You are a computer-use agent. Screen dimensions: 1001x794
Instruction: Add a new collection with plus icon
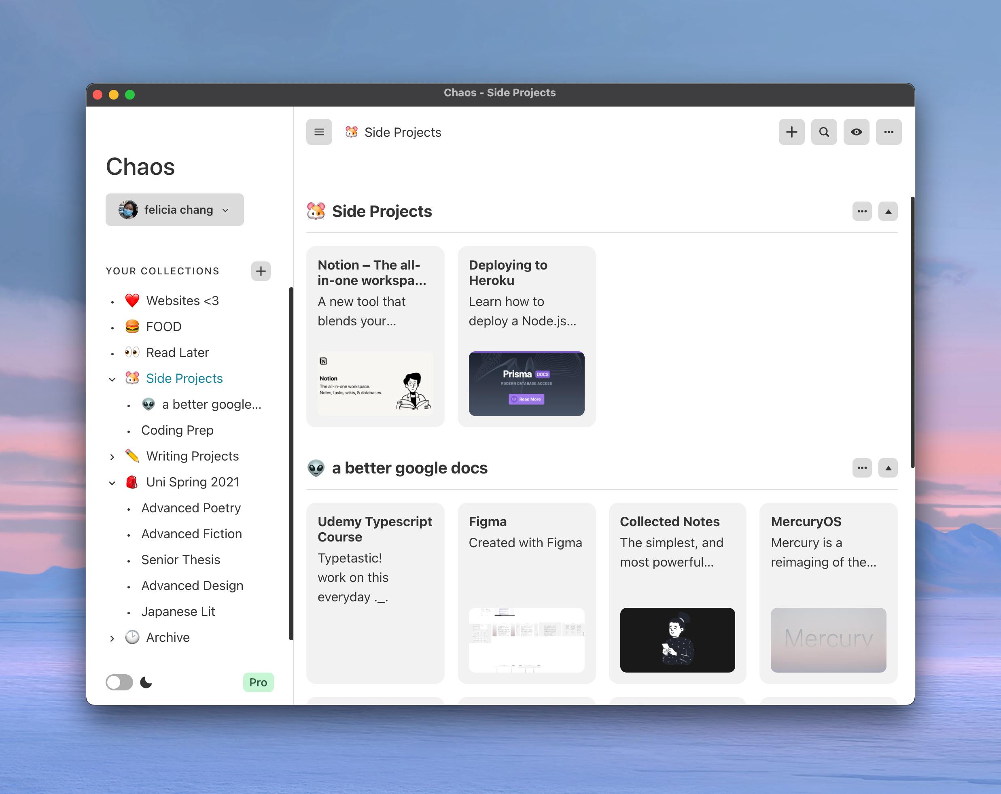(261, 271)
